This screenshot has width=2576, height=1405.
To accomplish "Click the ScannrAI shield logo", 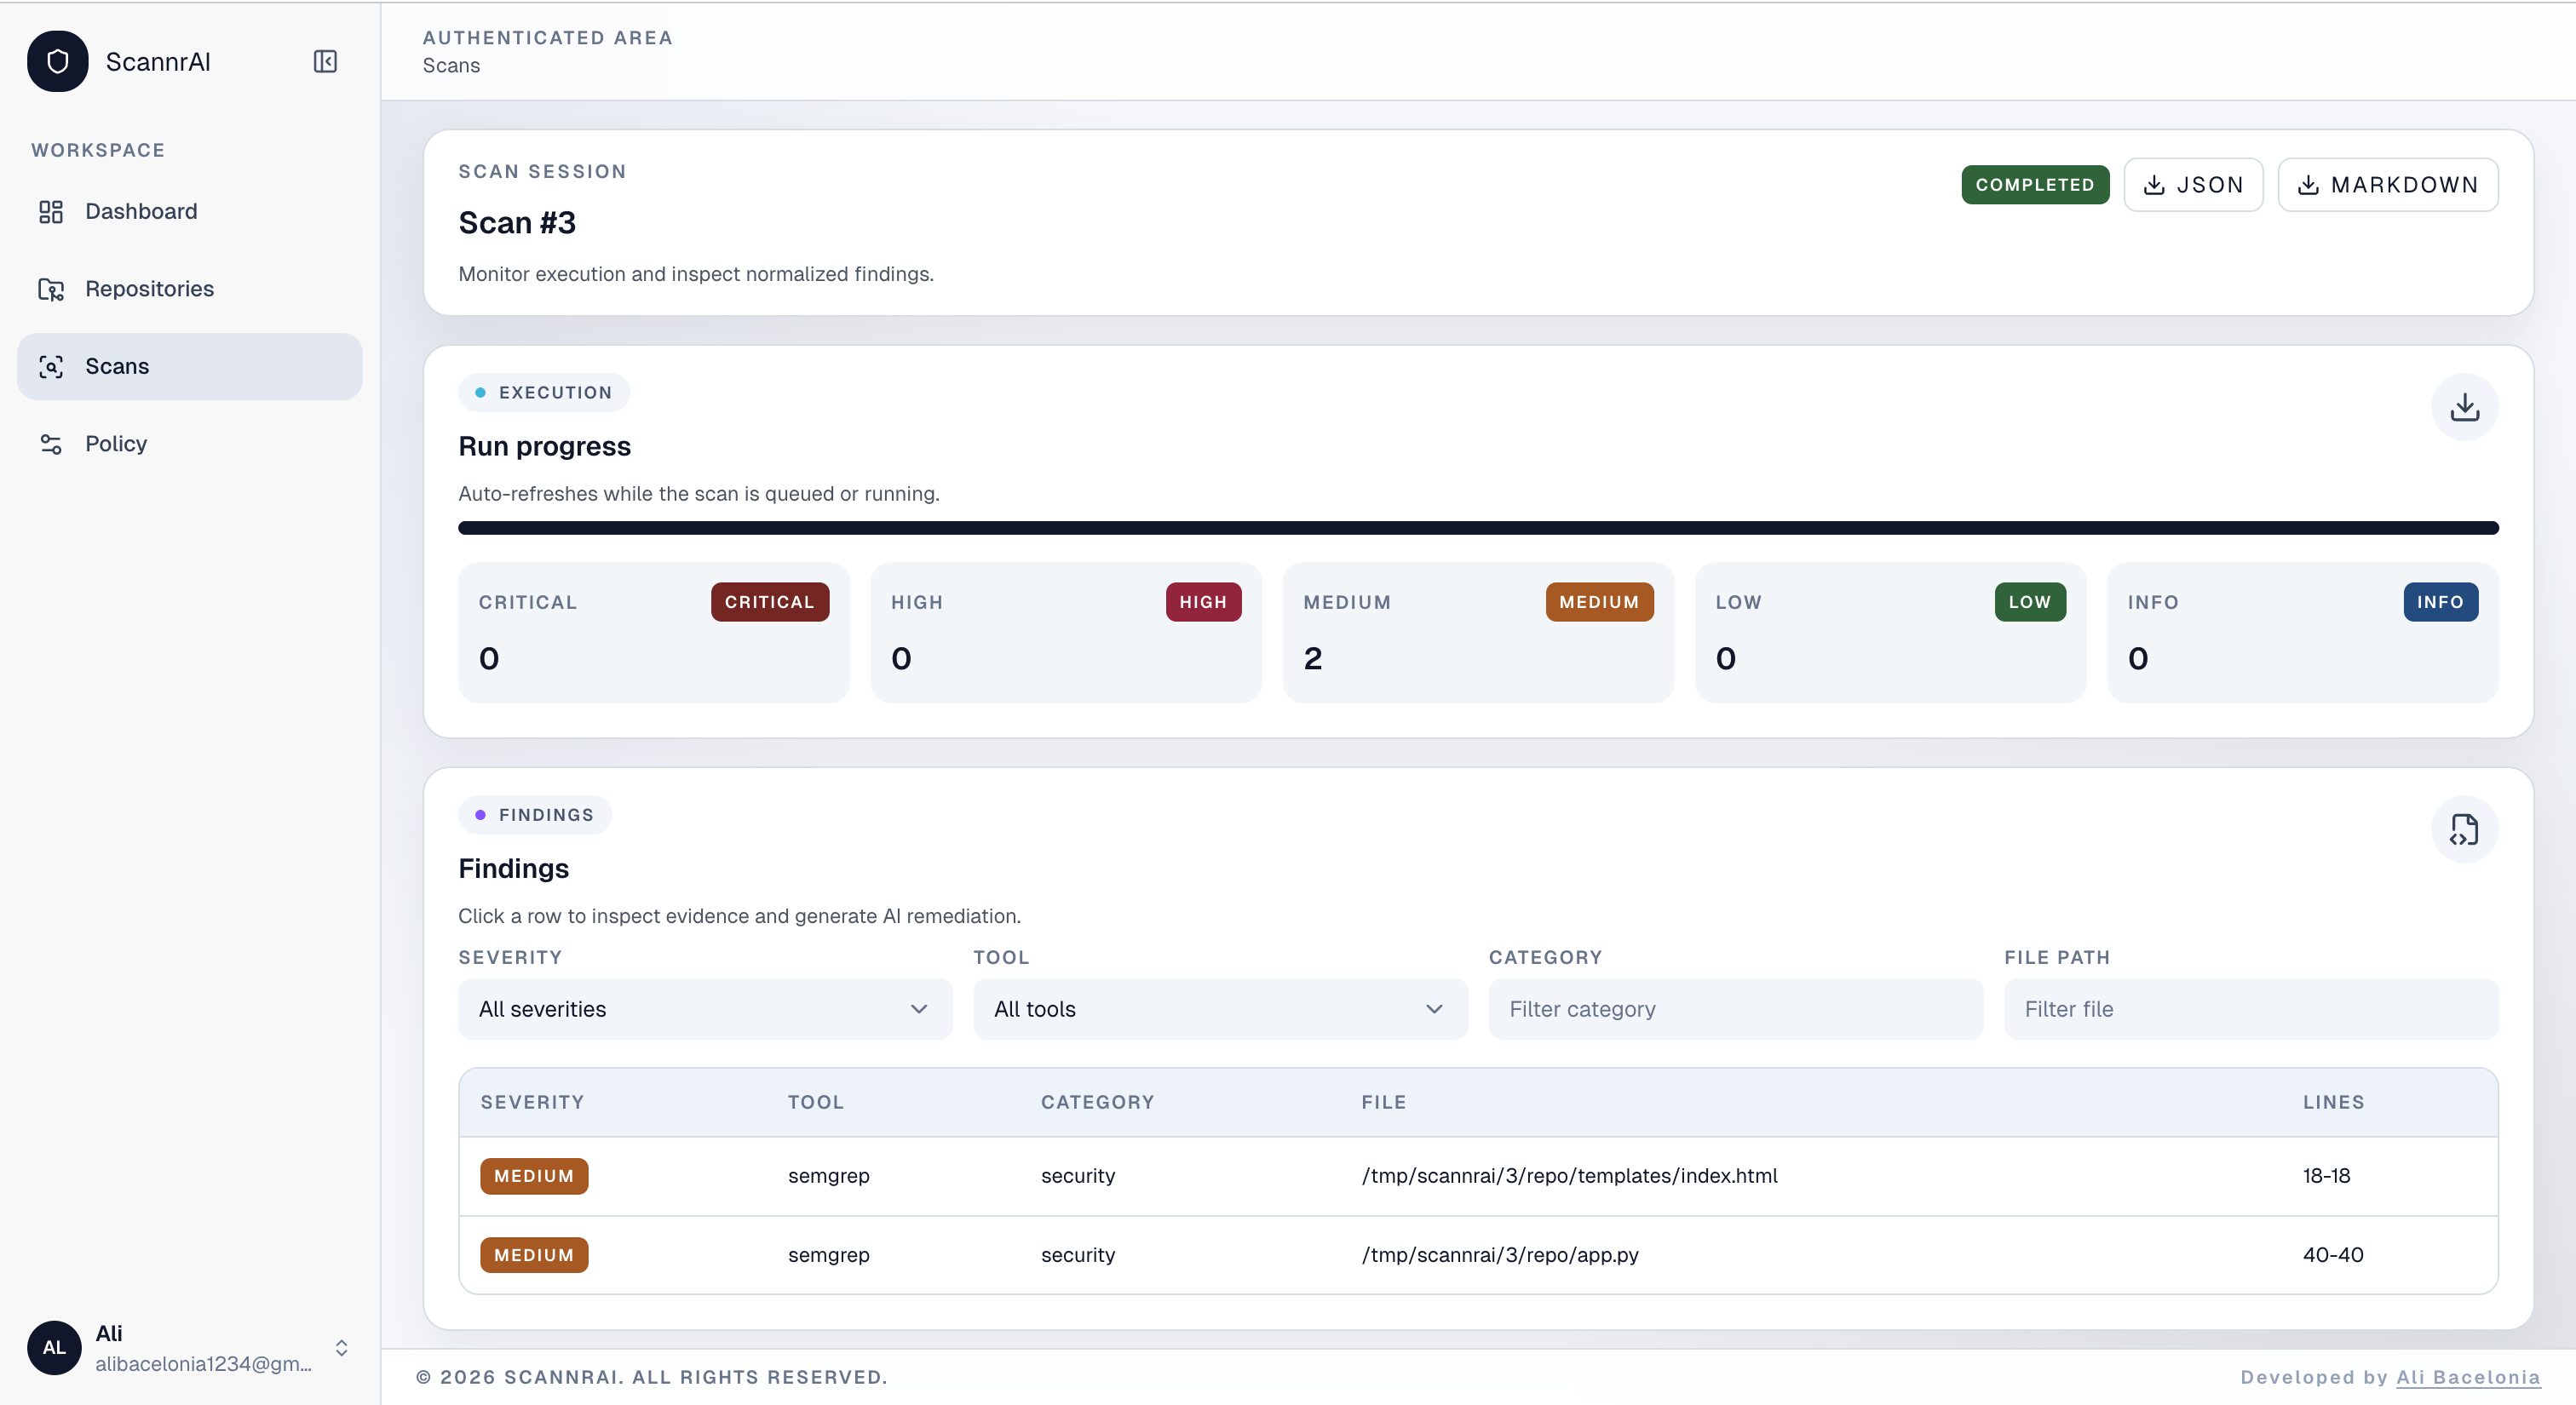I will point(58,62).
